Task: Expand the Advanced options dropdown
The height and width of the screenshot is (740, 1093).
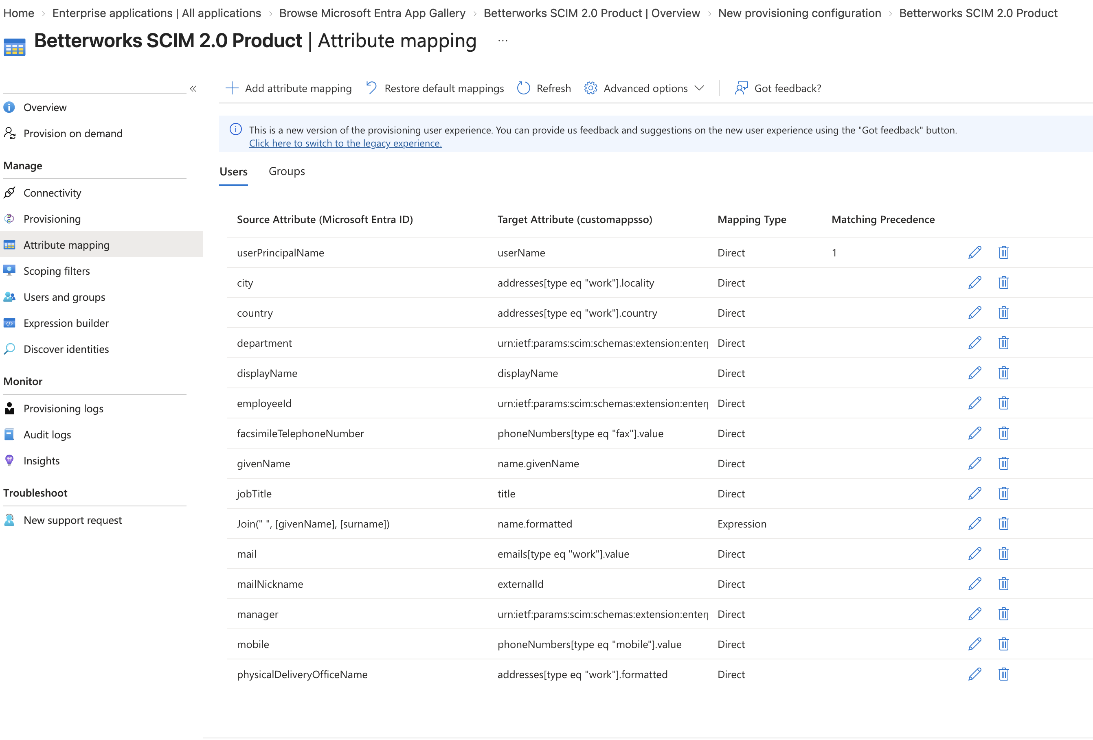Action: [644, 88]
